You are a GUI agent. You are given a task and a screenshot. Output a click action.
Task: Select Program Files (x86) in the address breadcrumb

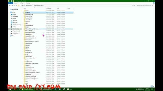click(38, 6)
